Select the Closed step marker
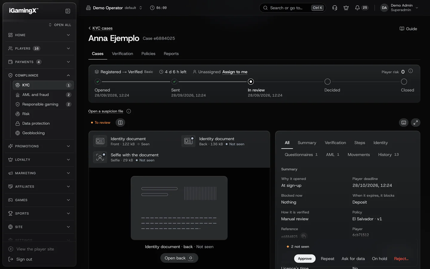 click(404, 82)
